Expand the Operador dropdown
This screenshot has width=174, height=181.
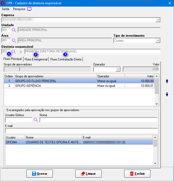click(118, 69)
